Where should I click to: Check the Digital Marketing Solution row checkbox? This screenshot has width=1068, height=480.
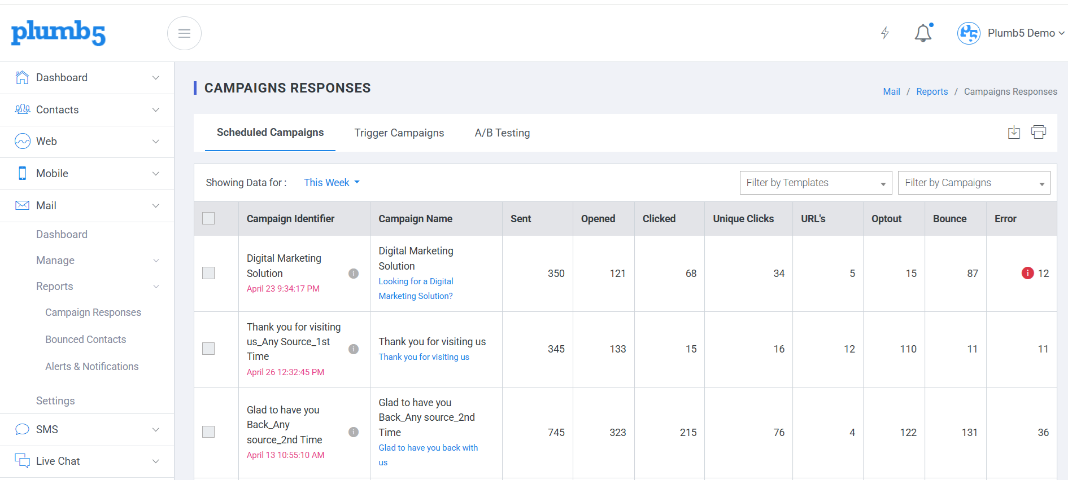[208, 273]
